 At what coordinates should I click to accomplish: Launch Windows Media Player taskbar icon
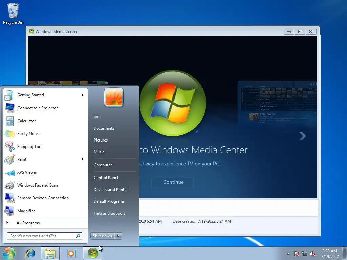coord(71,253)
